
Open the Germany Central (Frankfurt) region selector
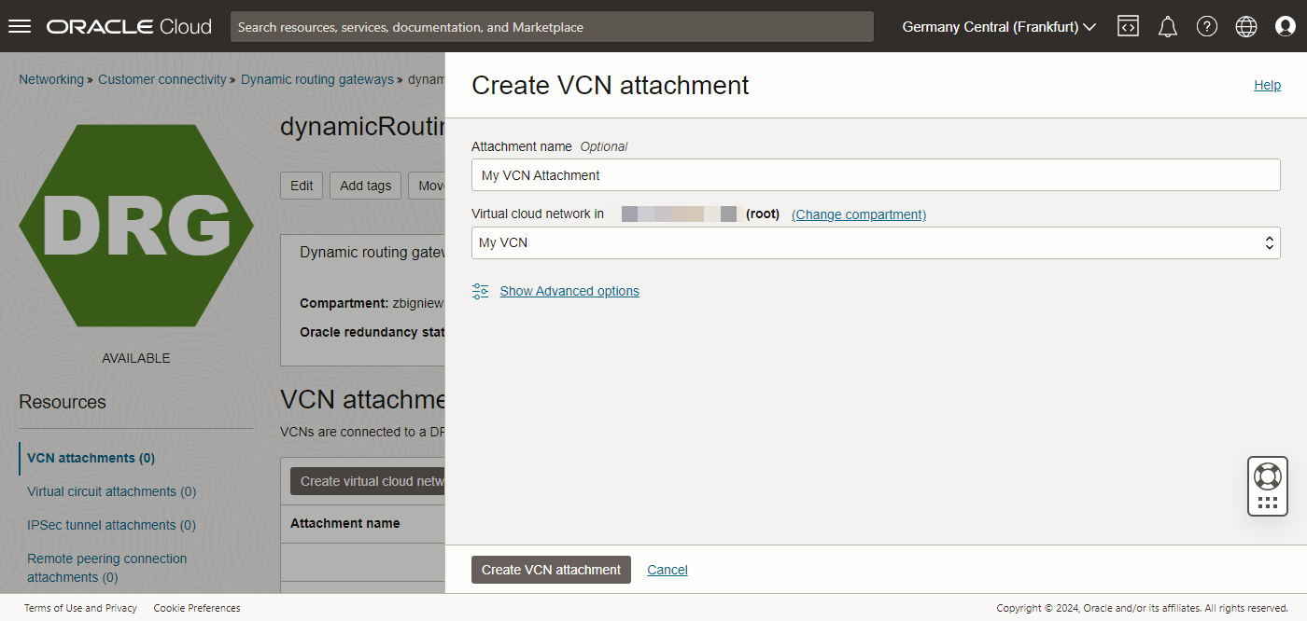tap(998, 27)
